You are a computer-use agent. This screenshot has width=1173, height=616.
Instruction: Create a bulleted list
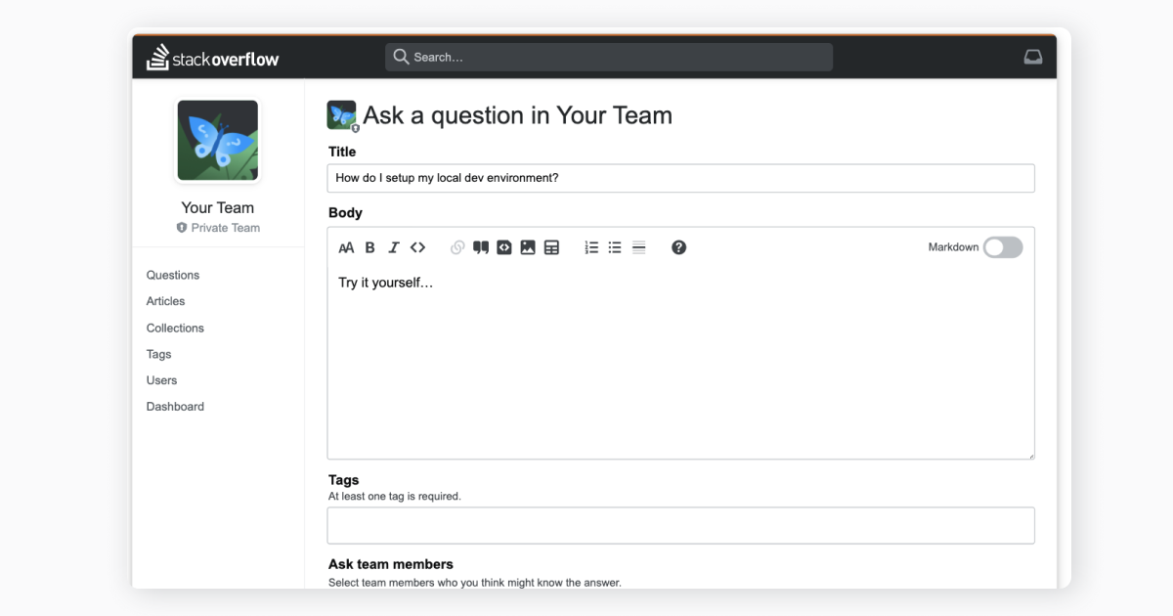(615, 247)
